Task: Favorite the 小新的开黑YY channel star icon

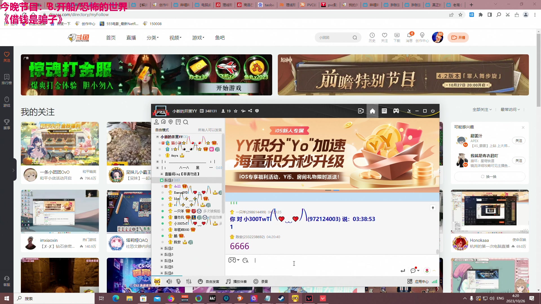Action: (x=236, y=111)
